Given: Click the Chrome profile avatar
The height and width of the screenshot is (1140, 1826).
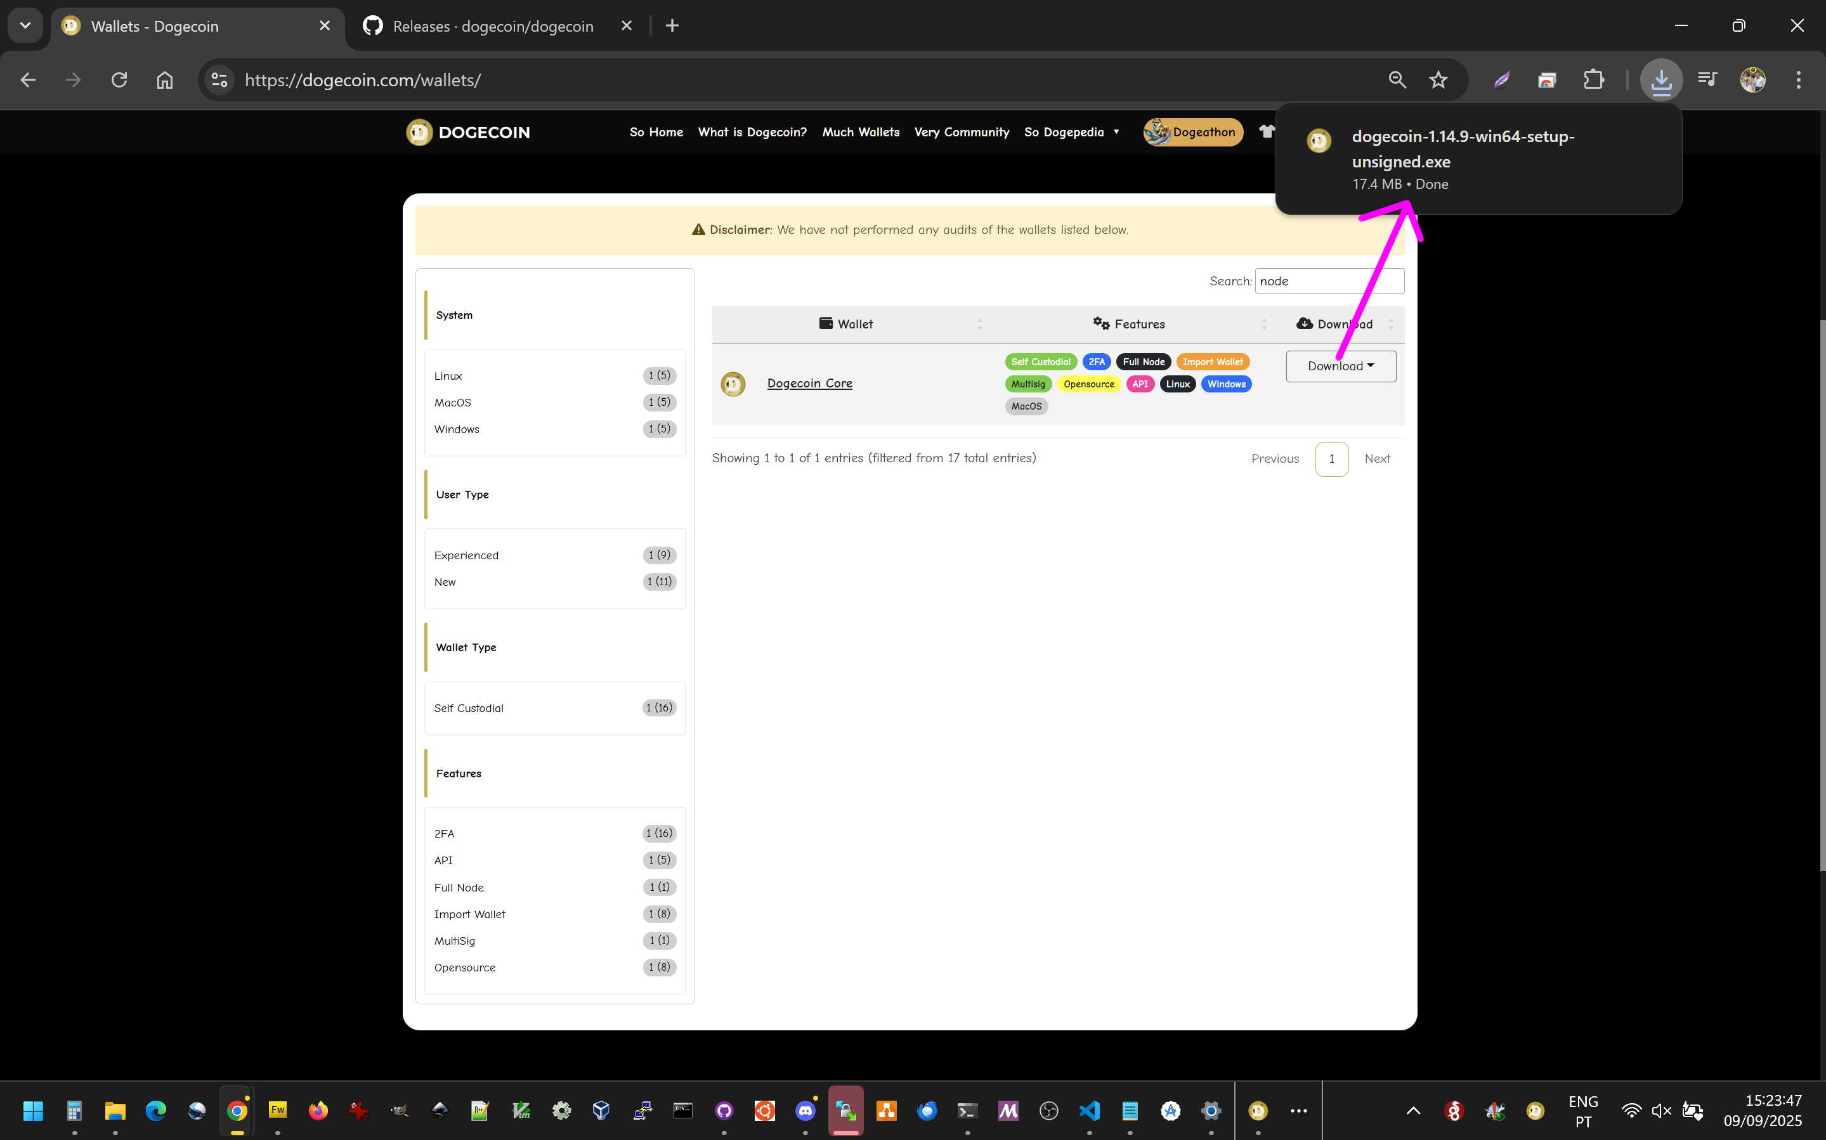Looking at the screenshot, I should click(x=1753, y=80).
